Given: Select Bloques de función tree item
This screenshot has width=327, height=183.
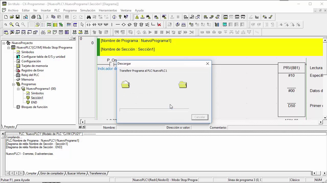Looking at the screenshot, I should pyautogui.click(x=34, y=107).
